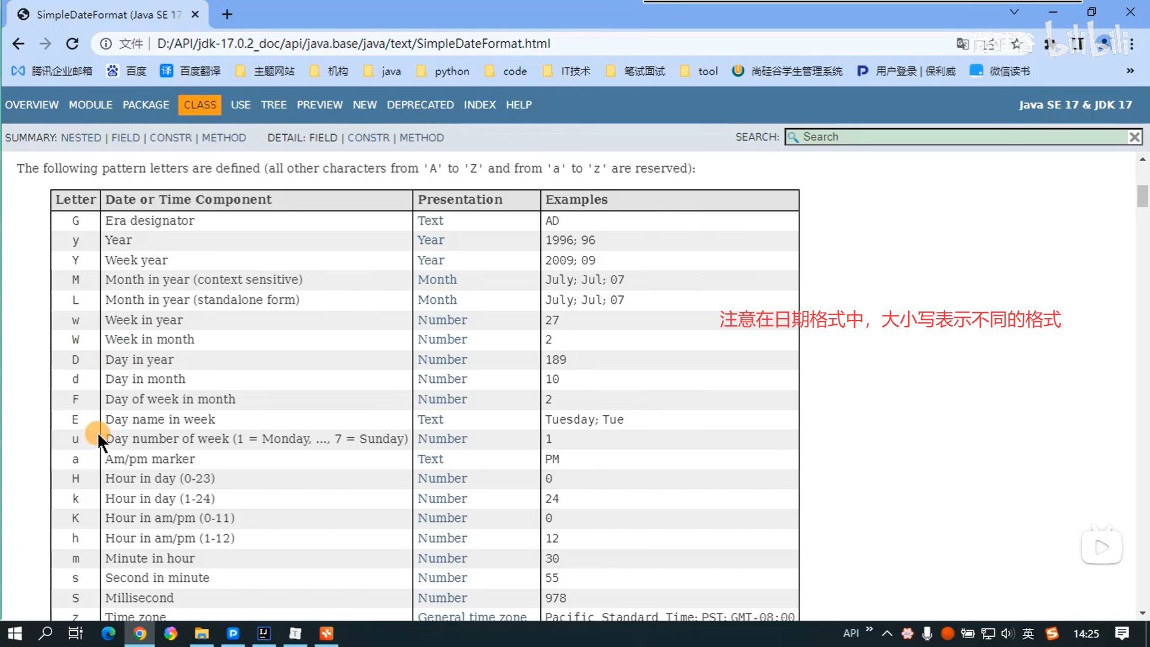
Task: Click the browser reload icon
Action: [72, 44]
